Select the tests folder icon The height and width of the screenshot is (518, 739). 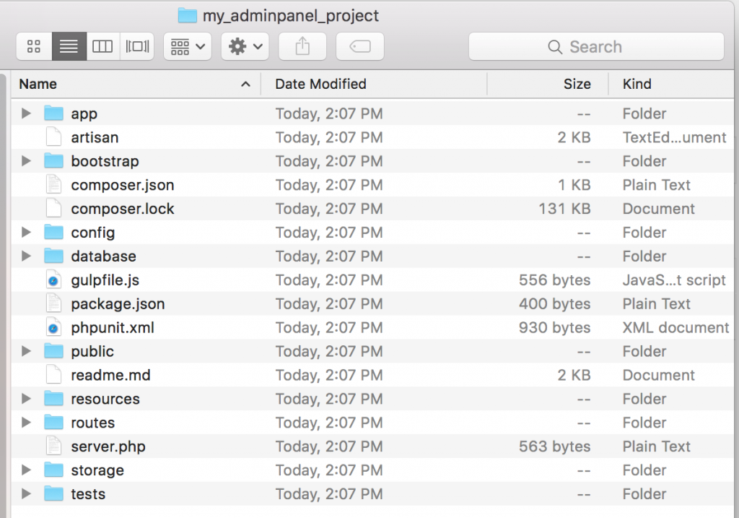[53, 493]
